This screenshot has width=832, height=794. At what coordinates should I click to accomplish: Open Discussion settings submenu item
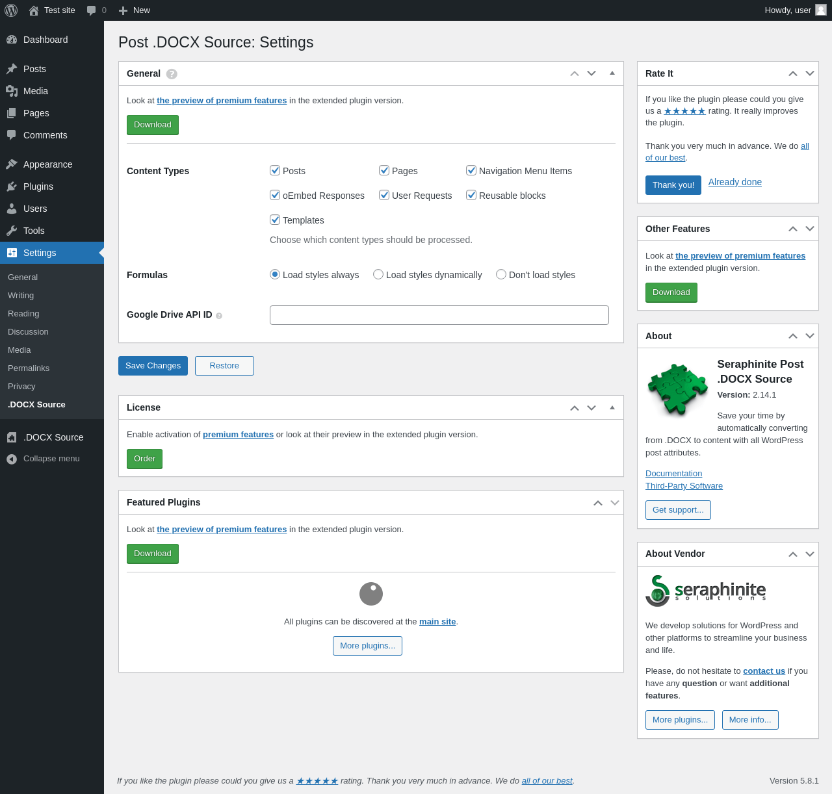[x=28, y=331]
